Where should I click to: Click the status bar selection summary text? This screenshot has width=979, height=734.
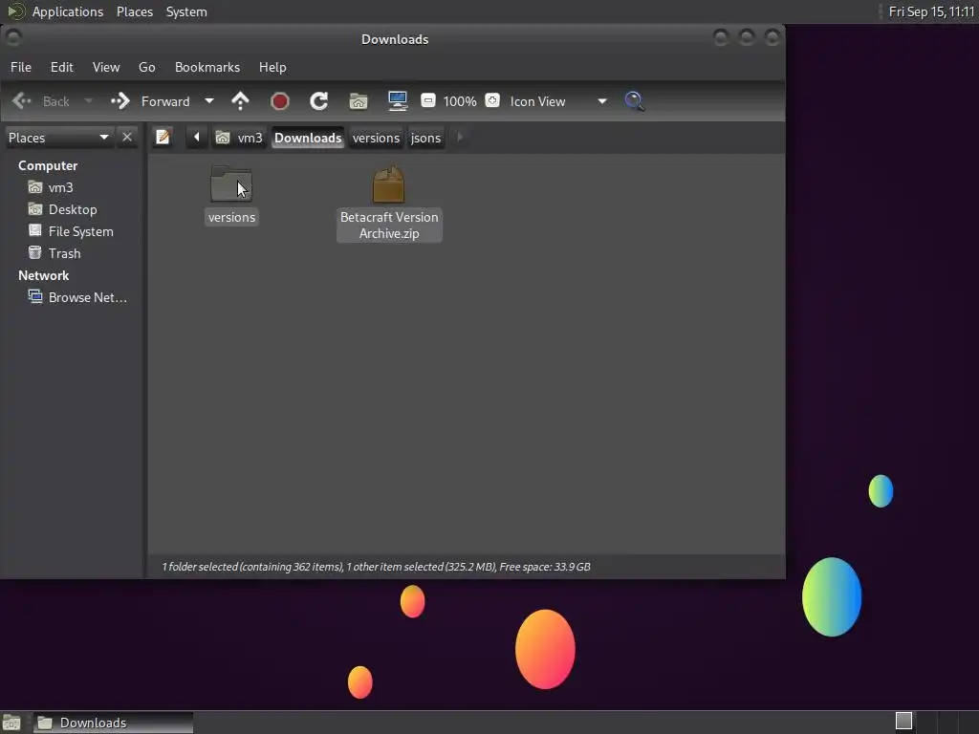376,567
